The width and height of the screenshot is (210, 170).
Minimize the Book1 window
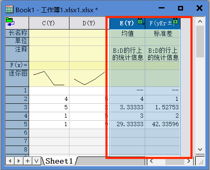(162, 8)
